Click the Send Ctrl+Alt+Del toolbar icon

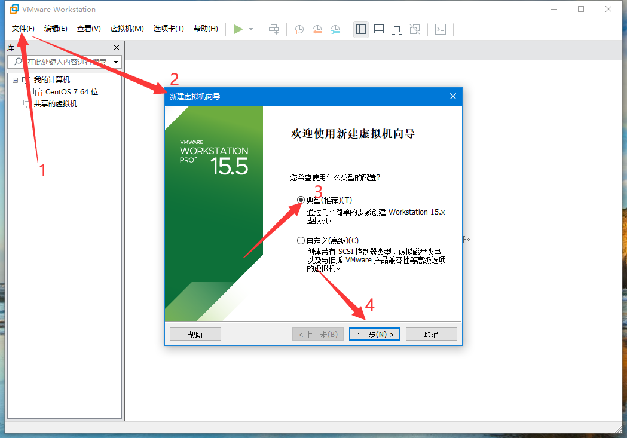tap(274, 29)
